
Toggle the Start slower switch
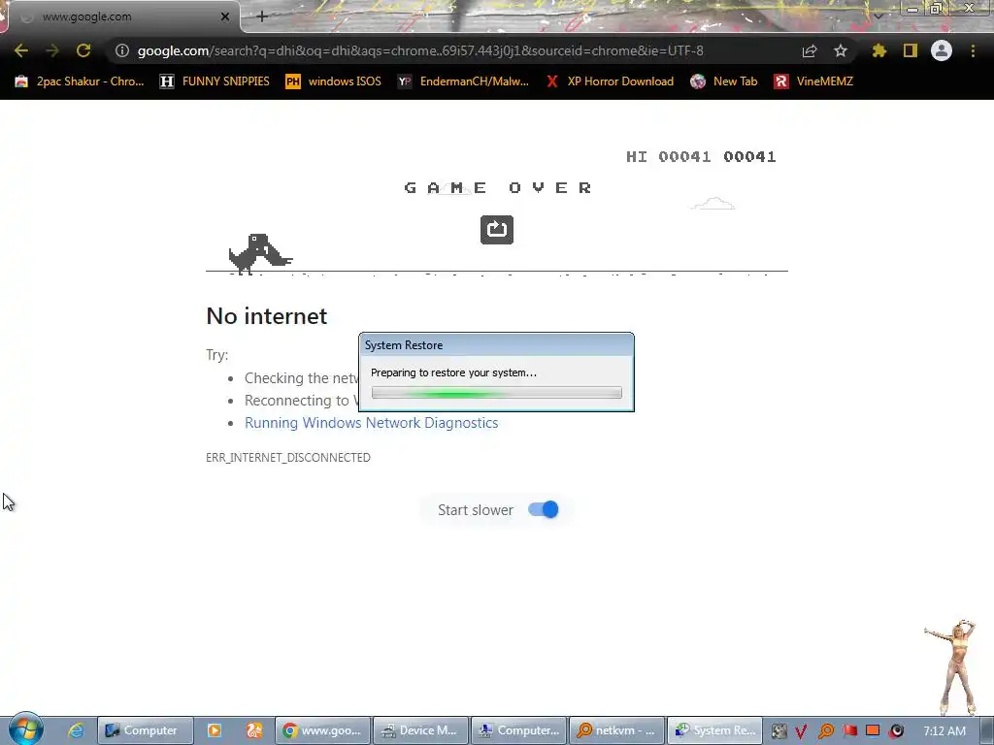point(544,509)
